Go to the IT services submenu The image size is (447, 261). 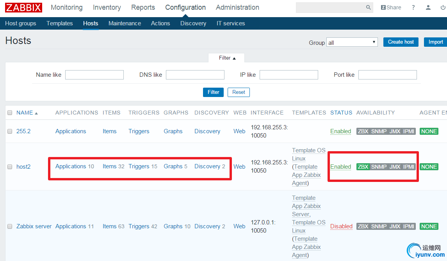pos(231,23)
